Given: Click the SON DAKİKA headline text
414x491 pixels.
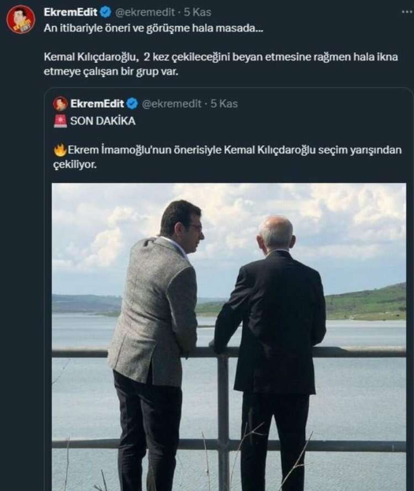Looking at the screenshot, I should [103, 122].
